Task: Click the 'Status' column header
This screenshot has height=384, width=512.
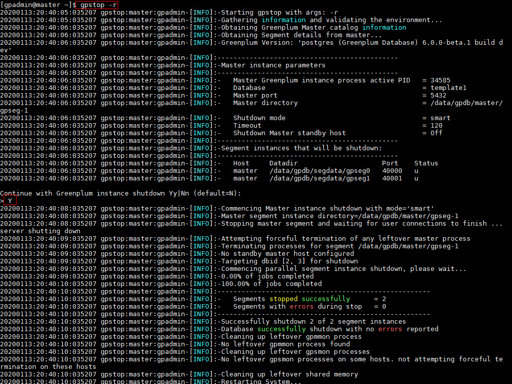Action: 426,163
